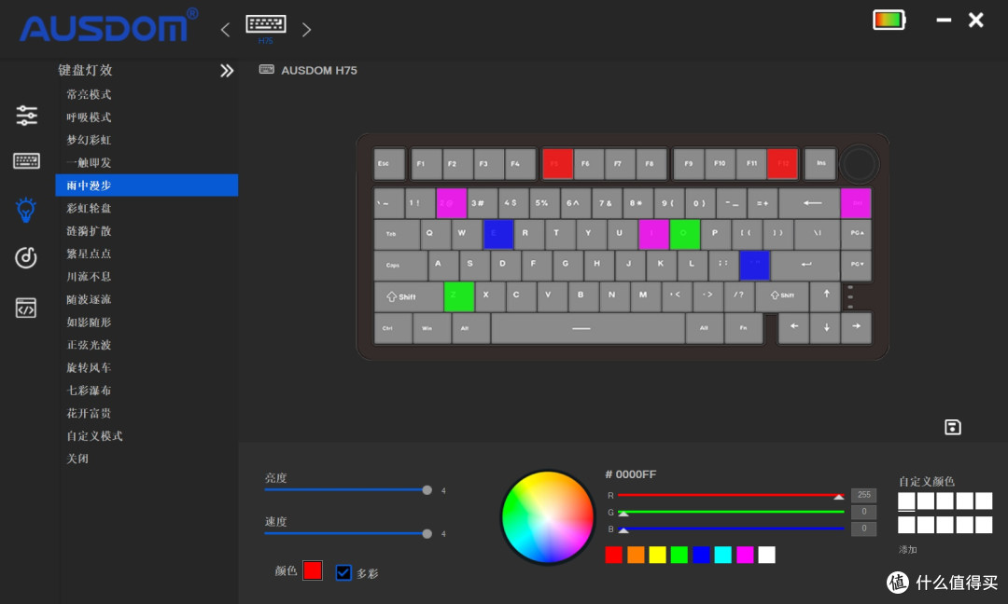Click the R value field showing 255
1008x604 pixels.
863,495
